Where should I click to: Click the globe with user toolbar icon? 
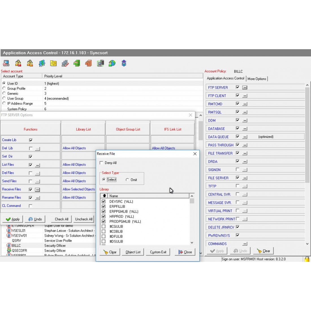pyautogui.click(x=112, y=63)
